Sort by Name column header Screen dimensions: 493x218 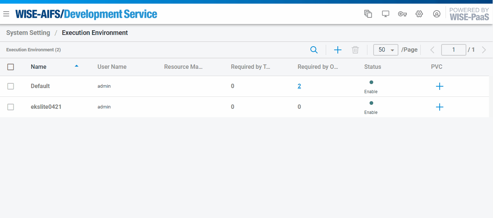pyautogui.click(x=39, y=67)
